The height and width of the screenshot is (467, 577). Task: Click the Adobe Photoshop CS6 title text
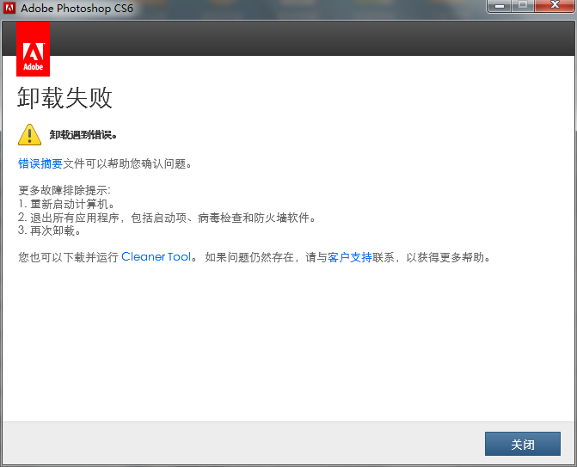pyautogui.click(x=77, y=8)
